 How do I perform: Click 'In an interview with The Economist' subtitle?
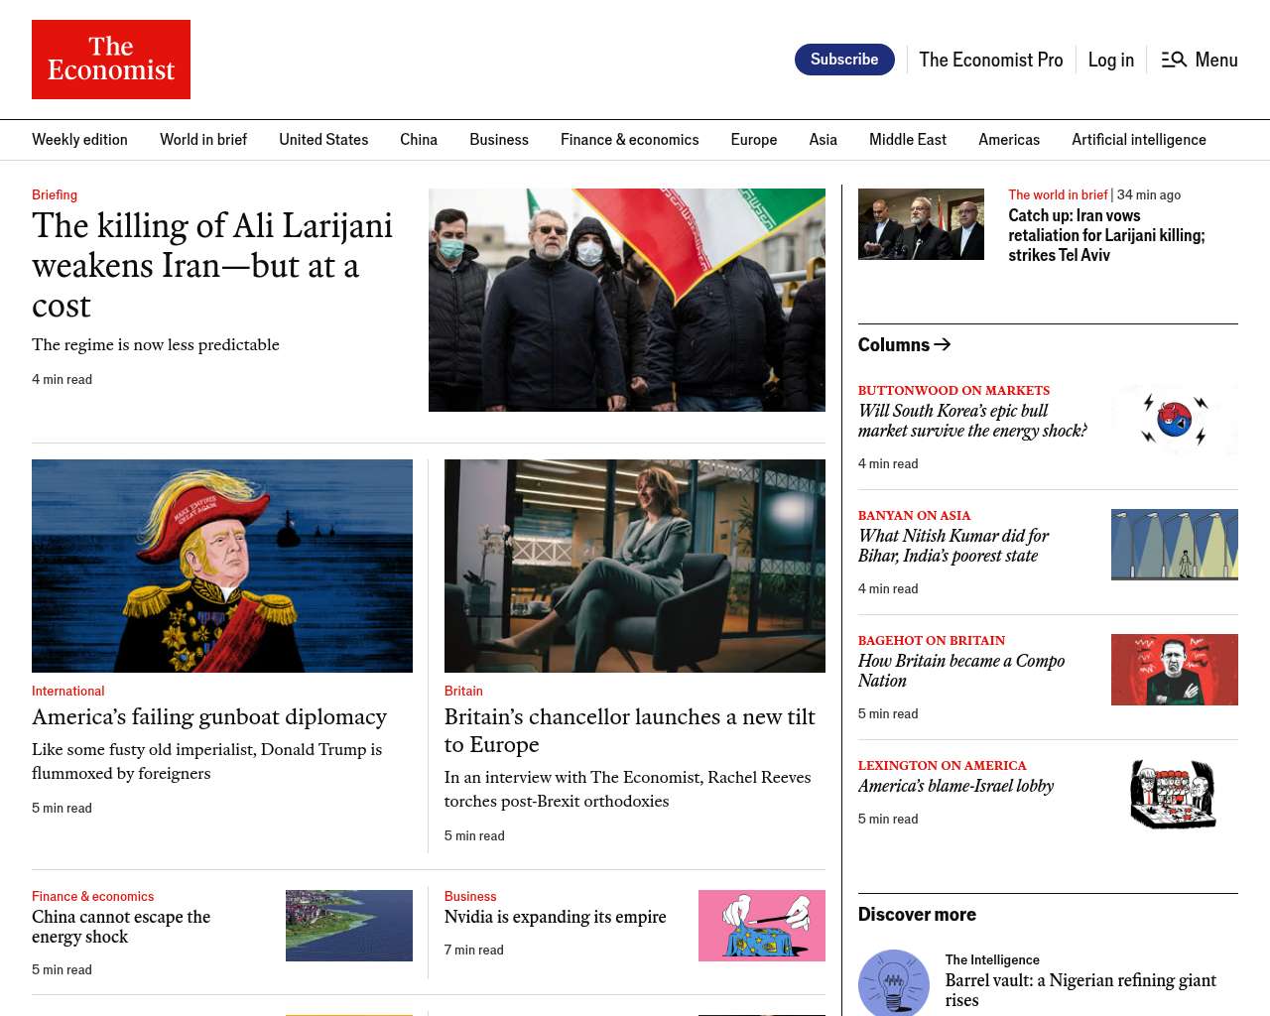[x=627, y=789]
